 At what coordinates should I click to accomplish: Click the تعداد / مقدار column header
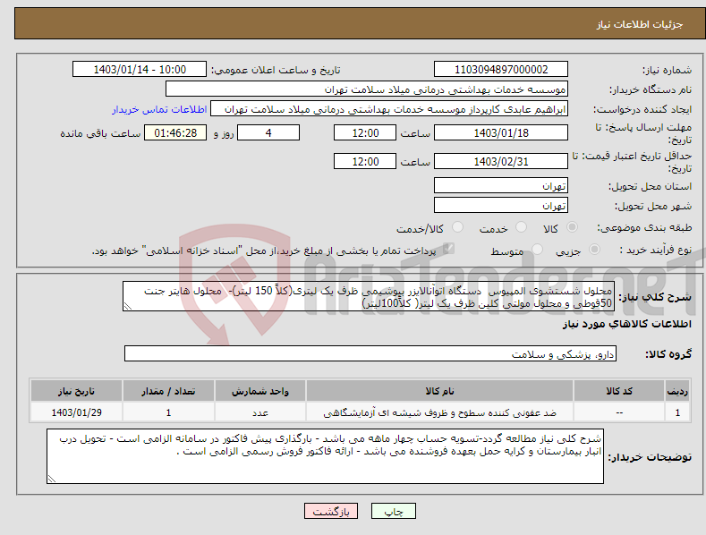click(x=168, y=391)
